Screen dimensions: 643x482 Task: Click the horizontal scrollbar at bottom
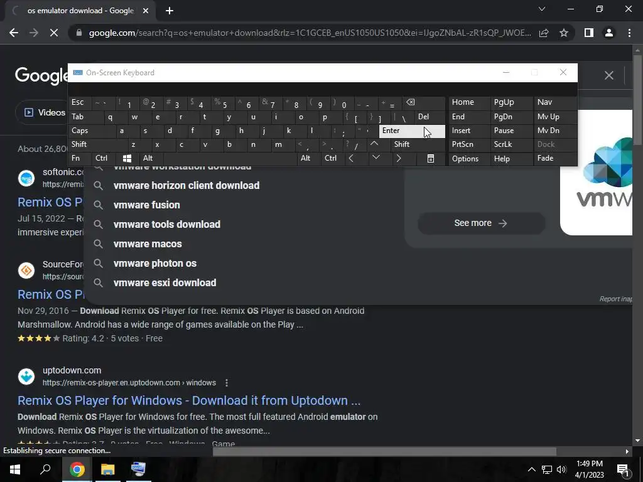[x=384, y=451]
